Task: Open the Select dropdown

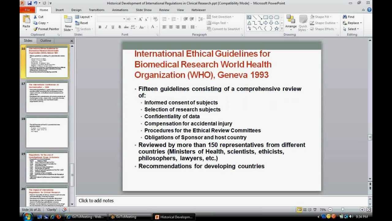Action: pyautogui.click(x=351, y=29)
